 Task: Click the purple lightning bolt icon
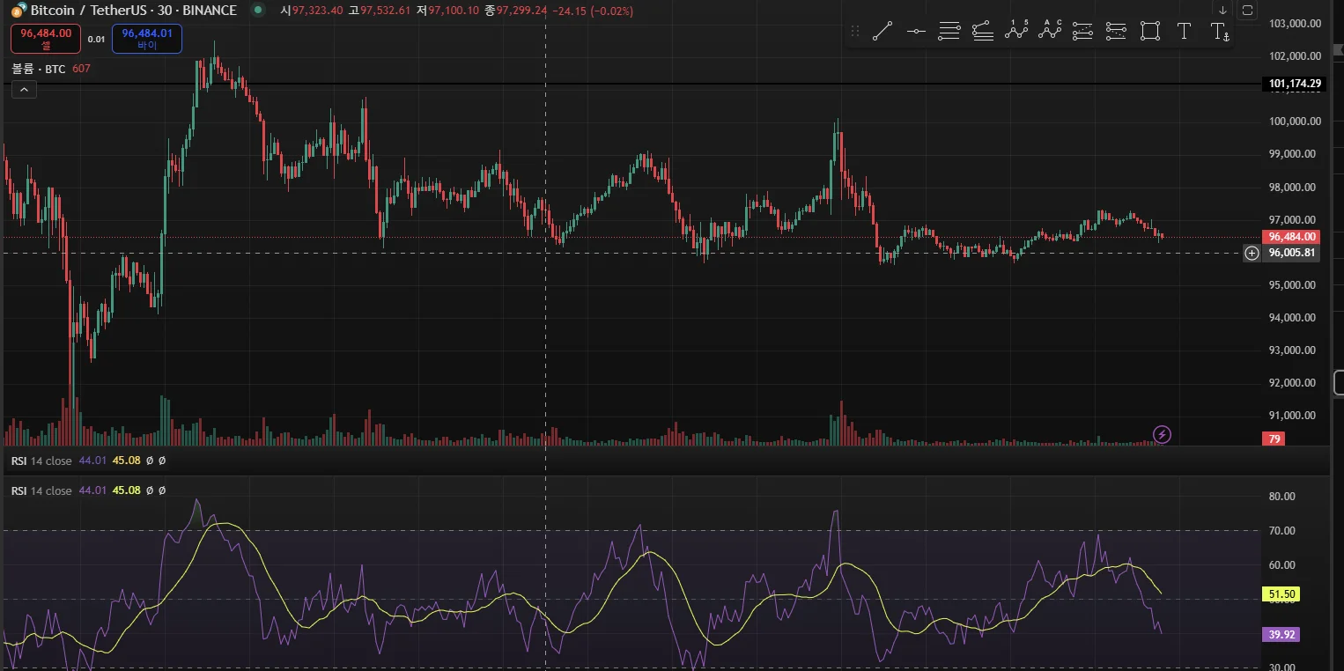(x=1162, y=434)
